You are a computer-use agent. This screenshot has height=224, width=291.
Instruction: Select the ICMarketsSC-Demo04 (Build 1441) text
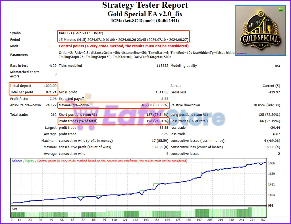click(145, 20)
